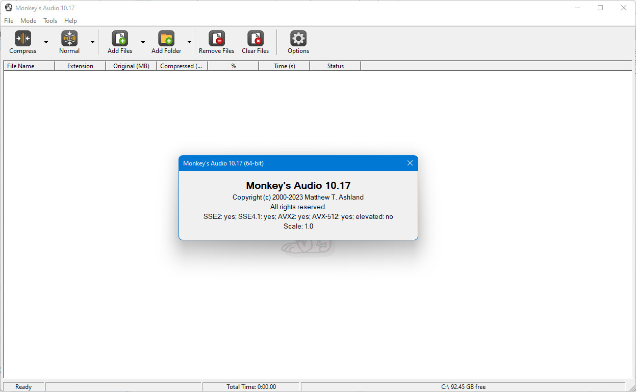Sort by Compressed column header
Image resolution: width=636 pixels, height=392 pixels.
(182, 66)
